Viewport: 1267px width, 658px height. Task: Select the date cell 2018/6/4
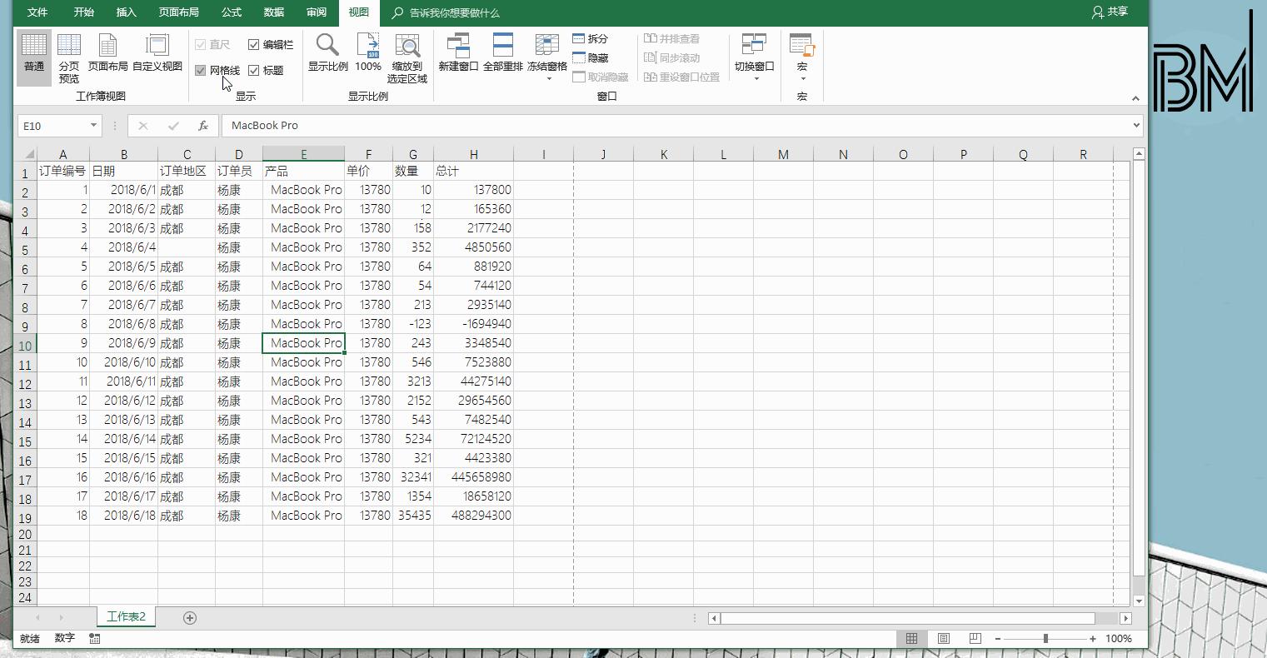coord(123,247)
